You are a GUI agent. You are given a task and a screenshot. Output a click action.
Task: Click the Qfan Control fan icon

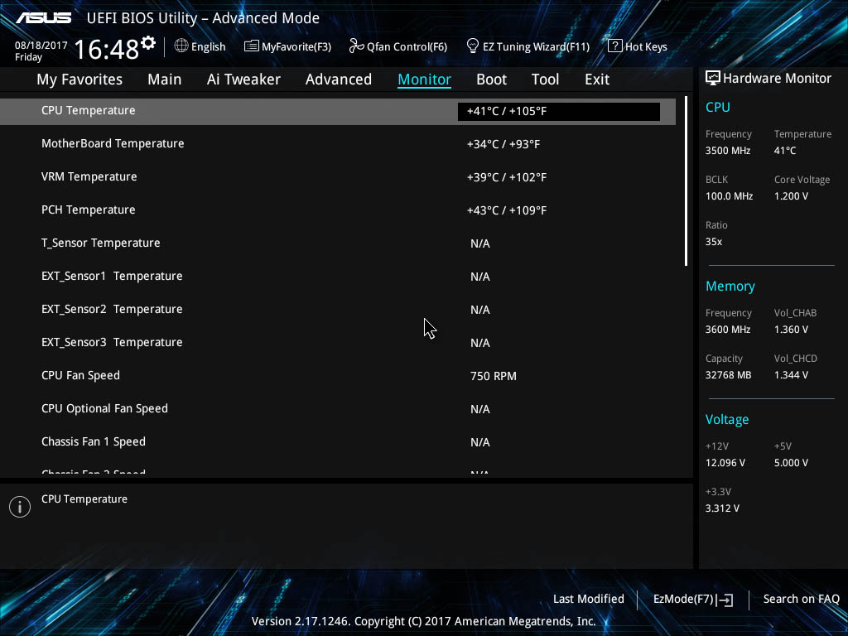(x=356, y=46)
